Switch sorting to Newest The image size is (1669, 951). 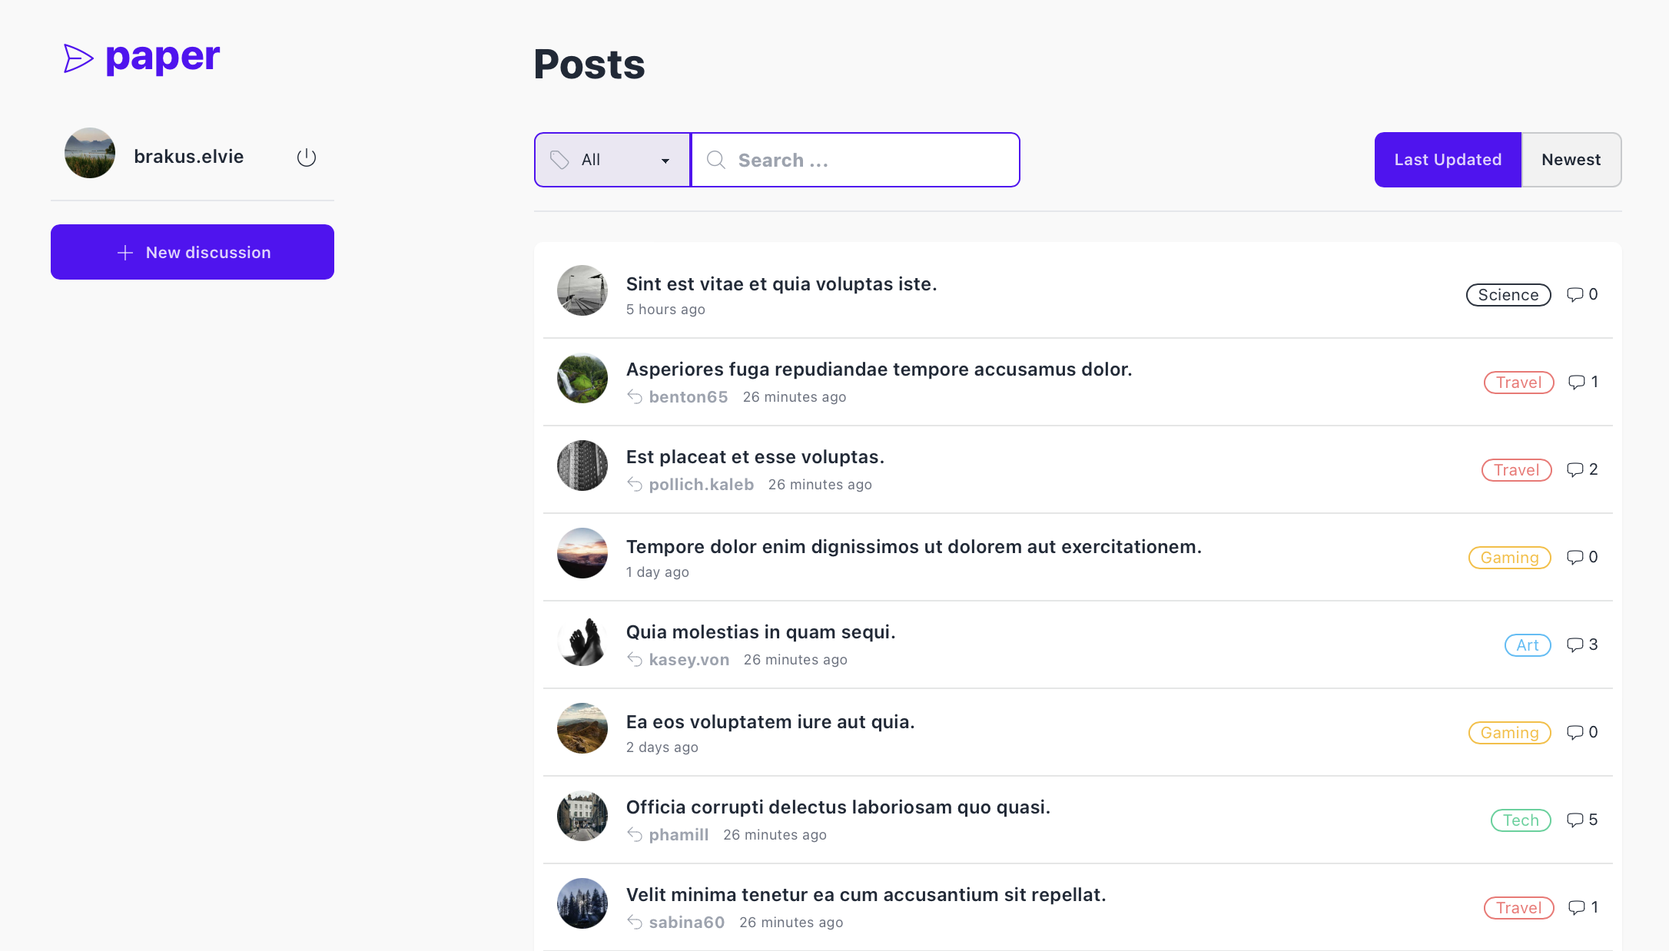1571,160
